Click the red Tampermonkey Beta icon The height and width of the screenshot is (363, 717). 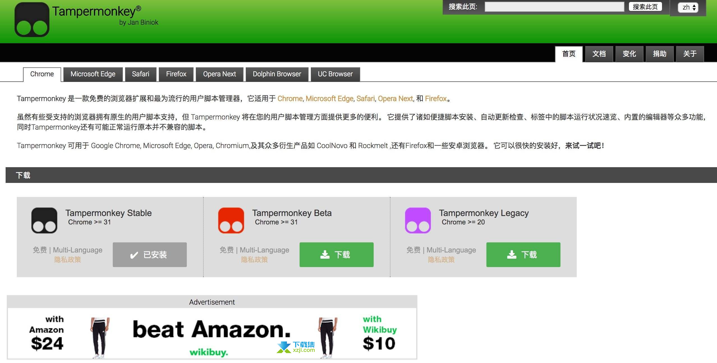coord(231,220)
